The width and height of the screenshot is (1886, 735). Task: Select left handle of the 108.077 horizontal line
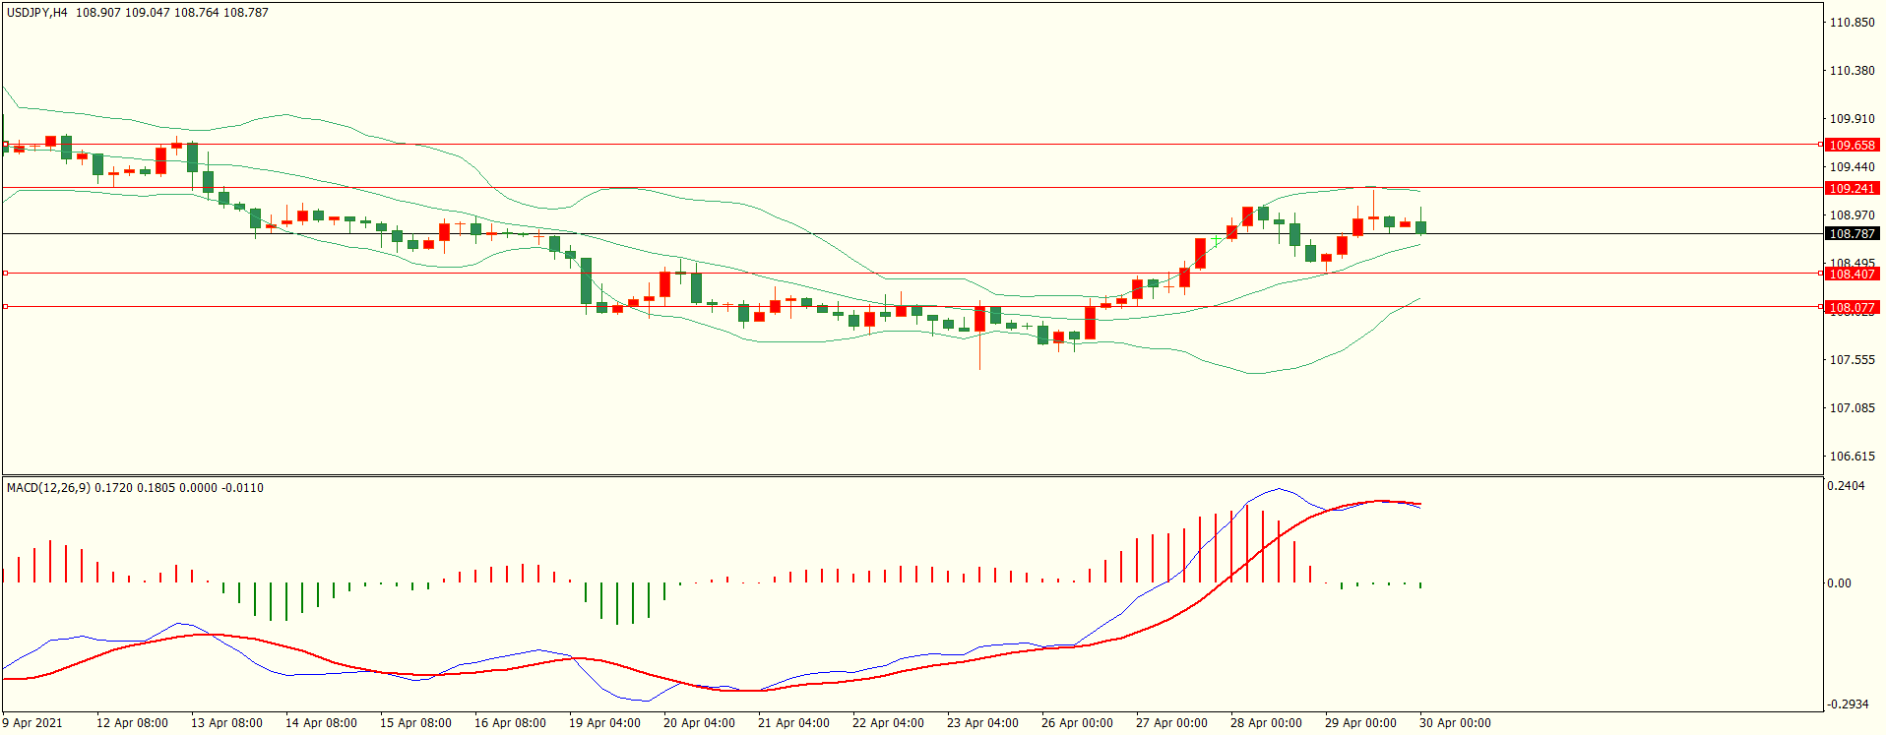pos(5,307)
